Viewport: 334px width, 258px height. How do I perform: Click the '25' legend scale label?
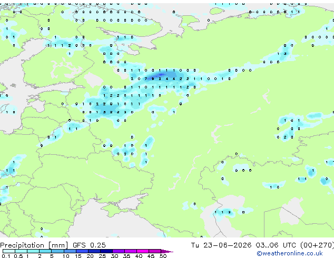click(x=102, y=256)
